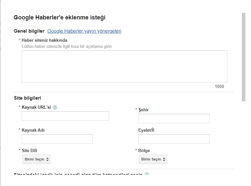Open the Site Dili dropdown
Viewport: 251px width, 186px height.
(36, 159)
